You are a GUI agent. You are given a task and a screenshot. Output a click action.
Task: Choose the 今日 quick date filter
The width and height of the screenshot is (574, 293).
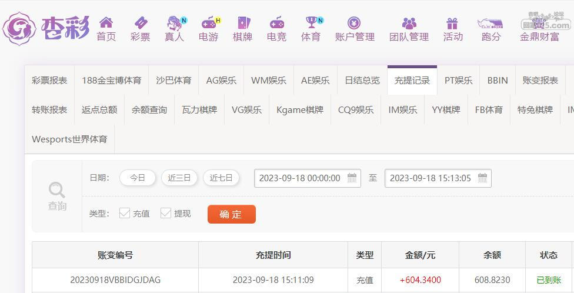pyautogui.click(x=138, y=178)
